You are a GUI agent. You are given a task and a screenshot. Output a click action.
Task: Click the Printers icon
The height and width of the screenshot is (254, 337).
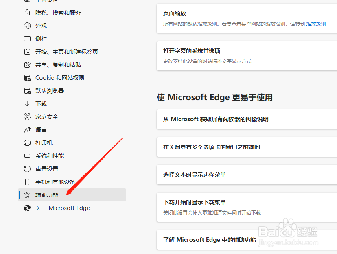[27, 143]
